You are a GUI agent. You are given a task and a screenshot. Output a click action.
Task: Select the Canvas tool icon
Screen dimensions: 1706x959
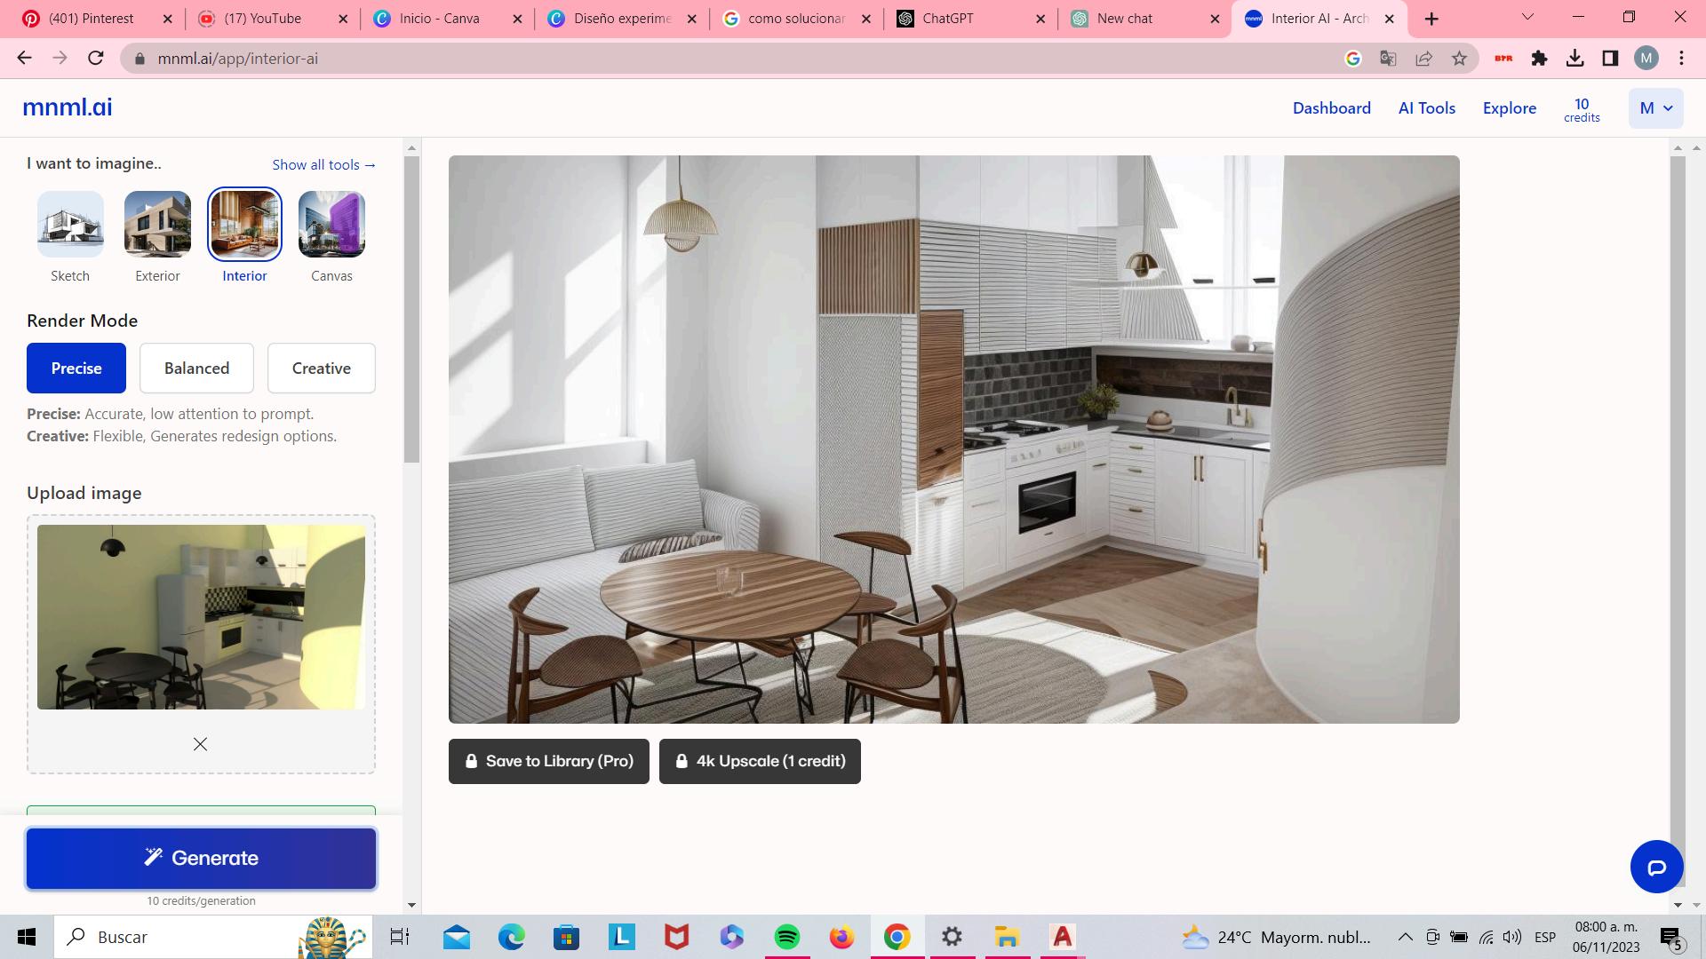pyautogui.click(x=331, y=225)
